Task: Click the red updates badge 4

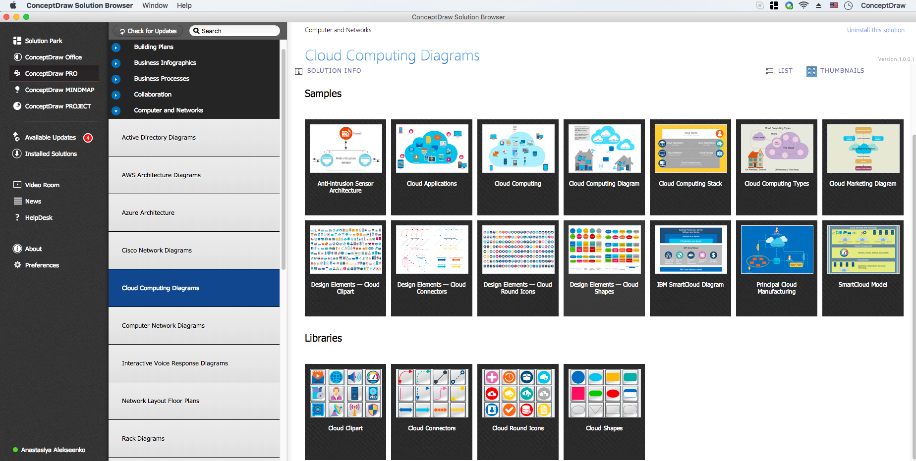Action: click(x=88, y=138)
